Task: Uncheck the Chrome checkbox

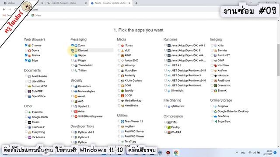Action: point(26,45)
